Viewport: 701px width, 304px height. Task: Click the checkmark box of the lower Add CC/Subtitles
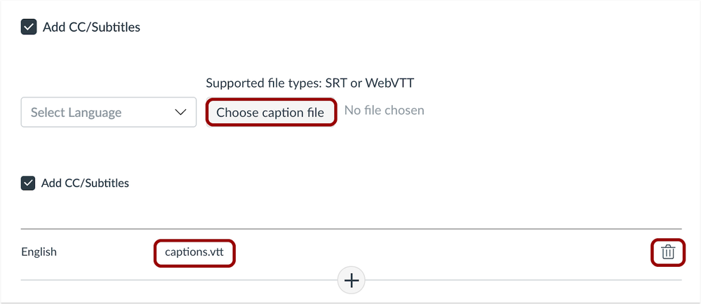[29, 184]
